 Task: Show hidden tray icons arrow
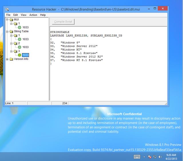click(x=144, y=157)
